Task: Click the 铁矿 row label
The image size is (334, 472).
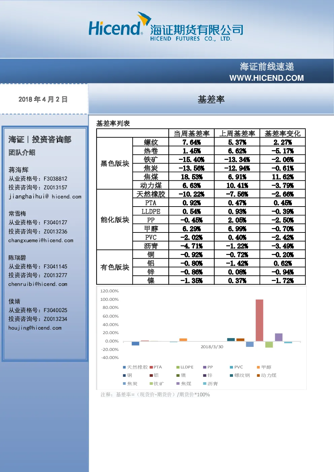Action: click(x=151, y=159)
